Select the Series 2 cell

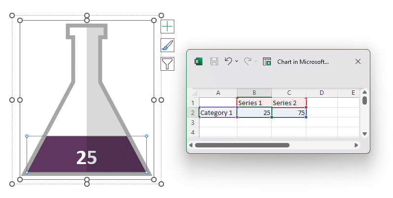289,103
